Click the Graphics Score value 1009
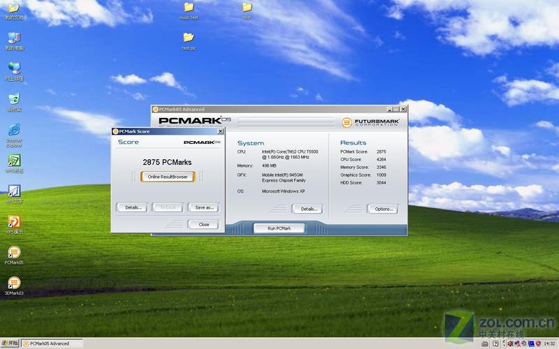This screenshot has height=349, width=559. [381, 175]
